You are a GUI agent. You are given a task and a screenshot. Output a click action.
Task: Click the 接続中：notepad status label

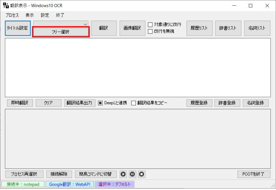point(23,184)
